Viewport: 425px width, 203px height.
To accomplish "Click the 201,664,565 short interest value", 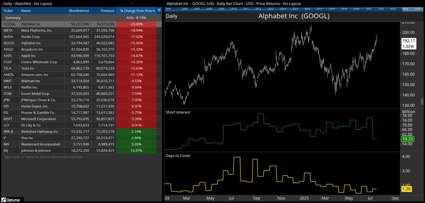I will tap(78, 36).
